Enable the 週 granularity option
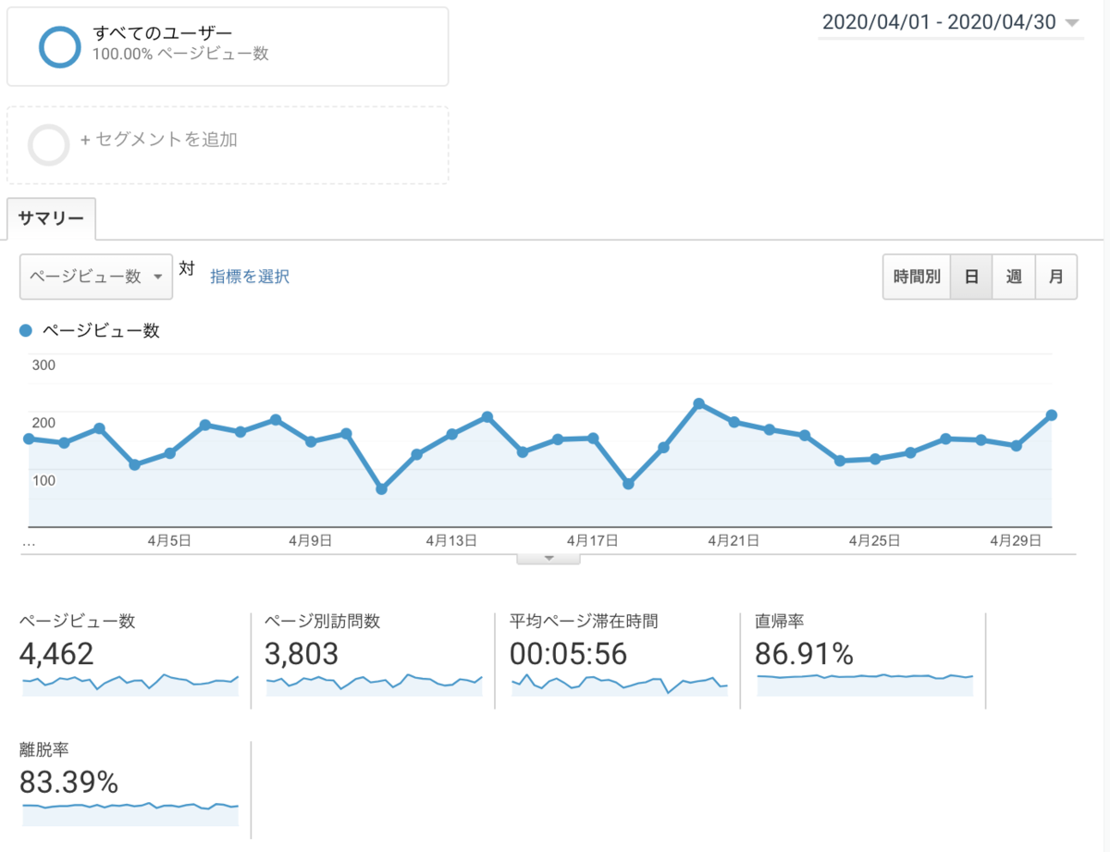The image size is (1110, 852). tap(1014, 276)
